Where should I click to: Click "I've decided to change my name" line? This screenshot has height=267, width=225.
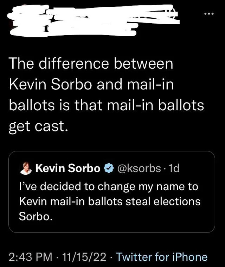pyautogui.click(x=108, y=186)
